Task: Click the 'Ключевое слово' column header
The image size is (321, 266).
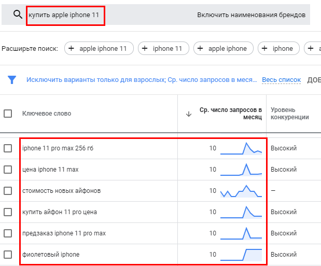Action: pos(47,114)
